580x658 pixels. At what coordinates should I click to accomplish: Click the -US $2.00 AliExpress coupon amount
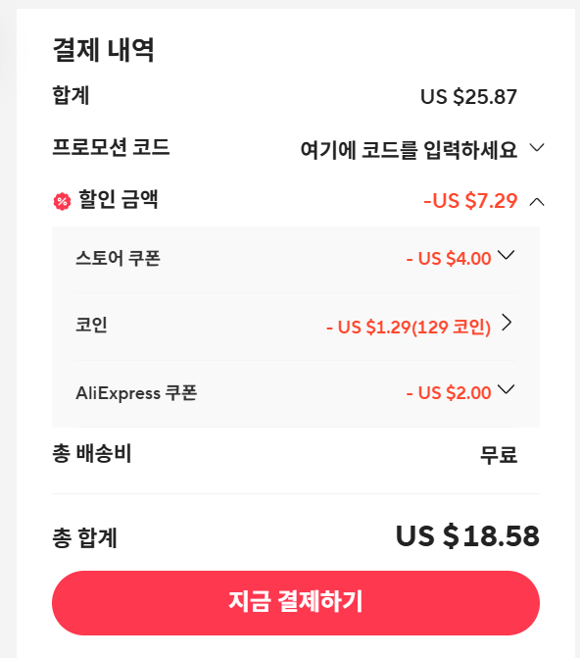[x=449, y=393]
